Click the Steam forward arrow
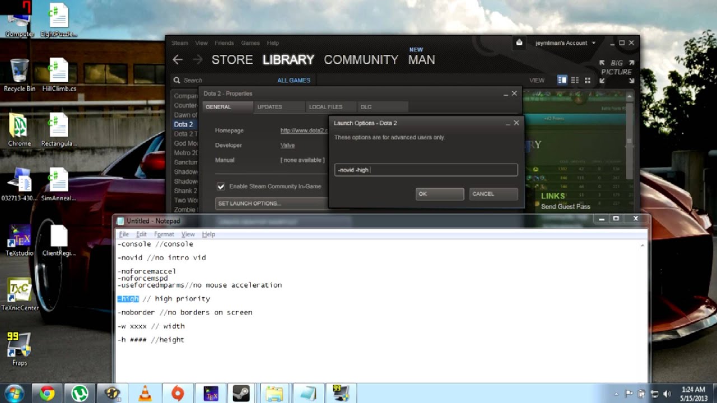This screenshot has width=717, height=403. click(197, 59)
